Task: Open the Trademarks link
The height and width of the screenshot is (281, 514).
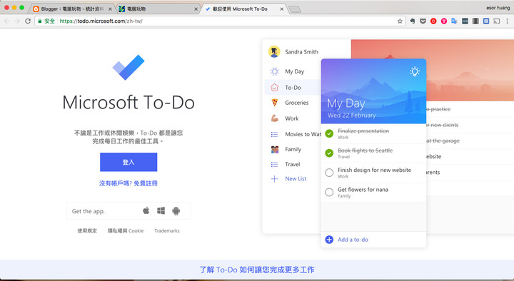Action: [167, 231]
